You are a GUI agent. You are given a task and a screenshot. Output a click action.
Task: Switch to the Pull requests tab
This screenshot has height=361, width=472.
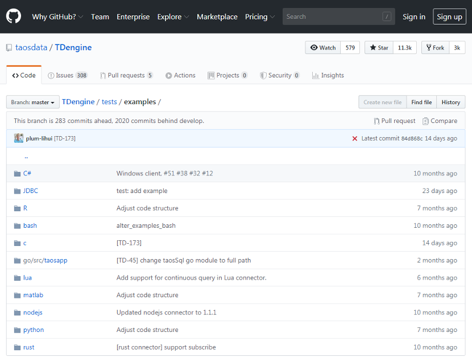[126, 75]
